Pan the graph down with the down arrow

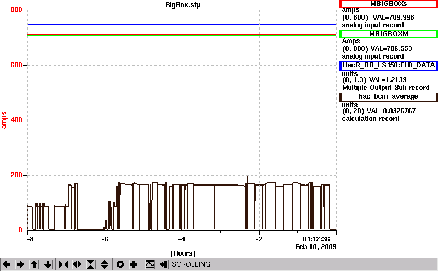48,264
